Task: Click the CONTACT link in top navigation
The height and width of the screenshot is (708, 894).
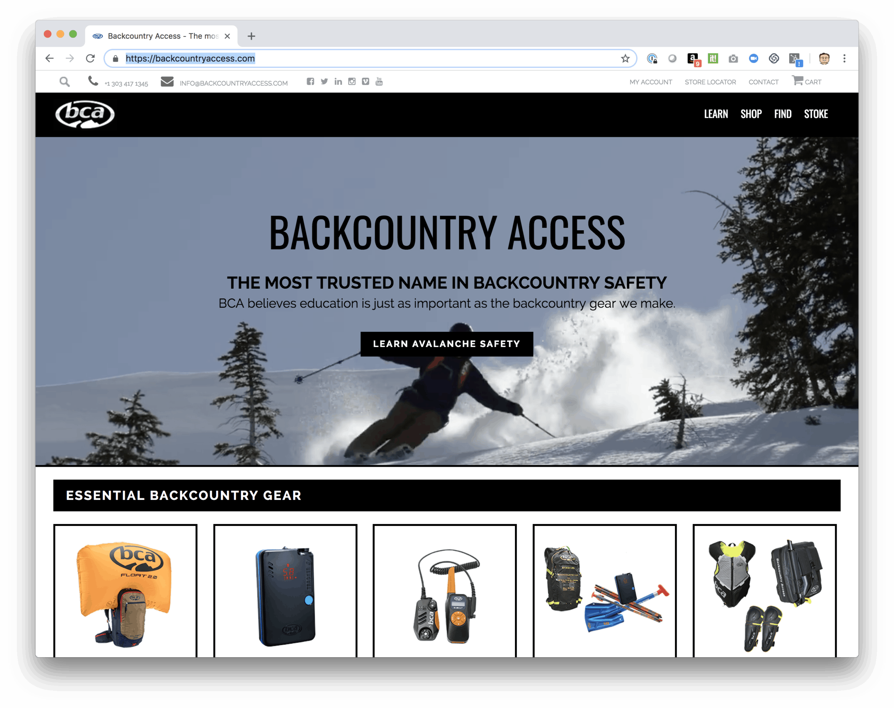Action: [x=763, y=81]
